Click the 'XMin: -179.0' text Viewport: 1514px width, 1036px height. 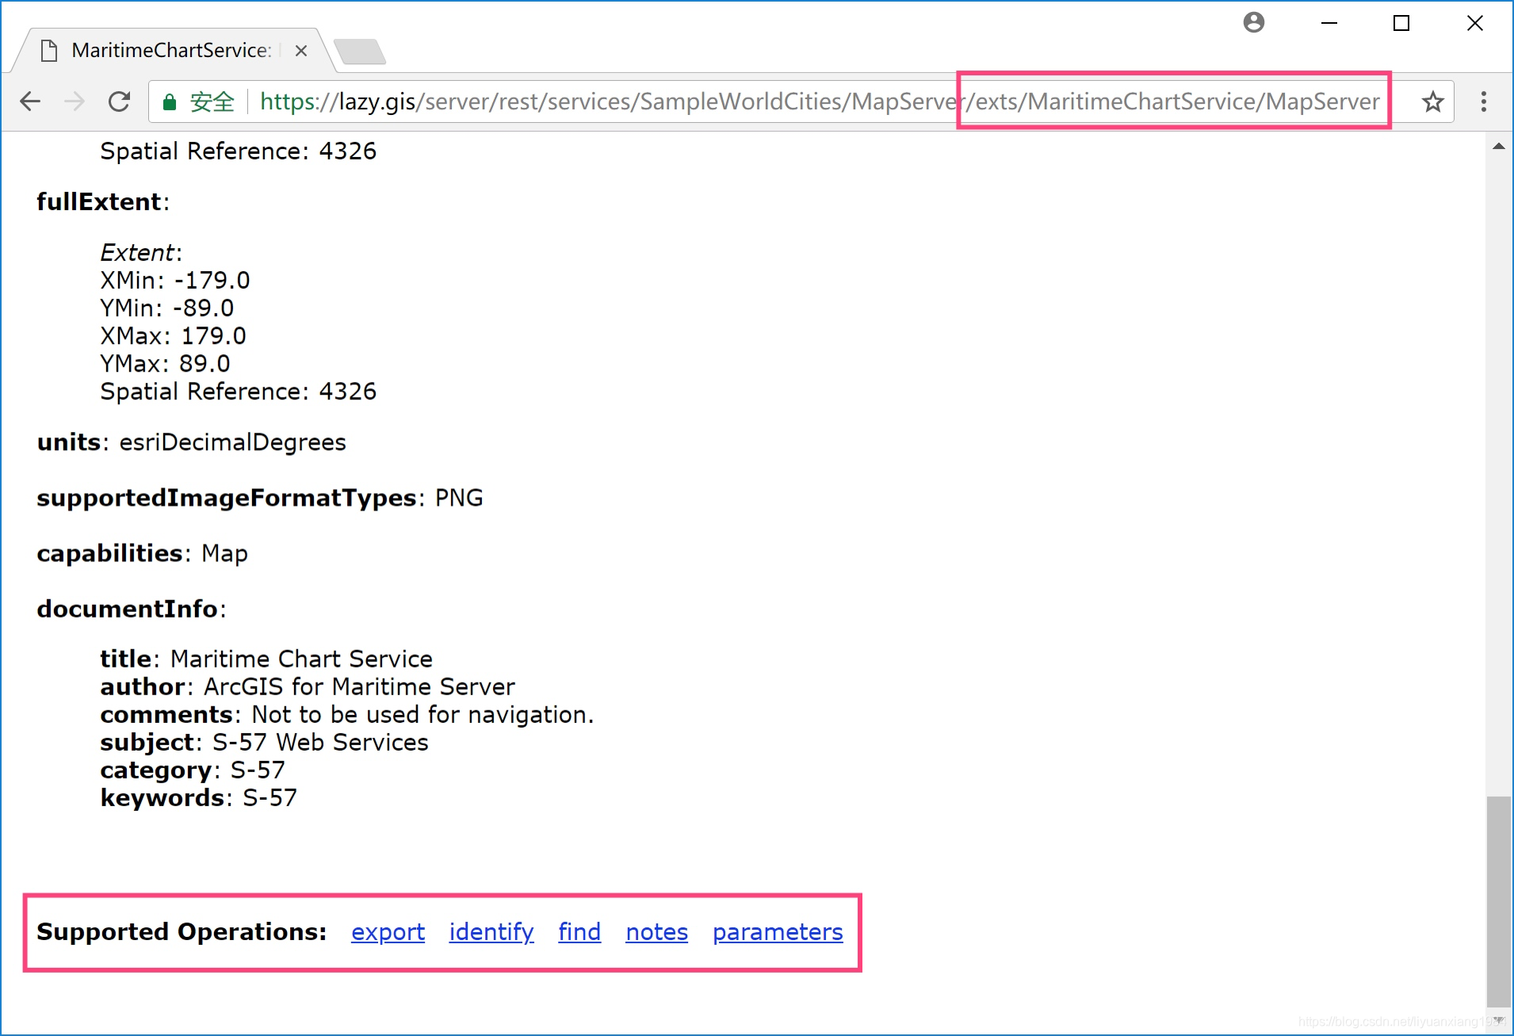click(x=175, y=281)
